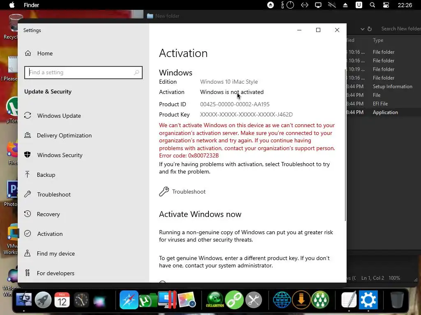Click the eject triangle menu bar icon

[345, 5]
